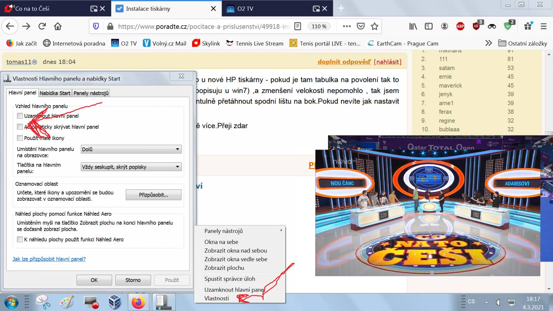Save page to Pocket icon
Image resolution: width=553 pixels, height=311 pixels.
[x=360, y=26]
